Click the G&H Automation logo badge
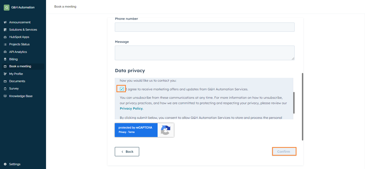 [x=6, y=7]
